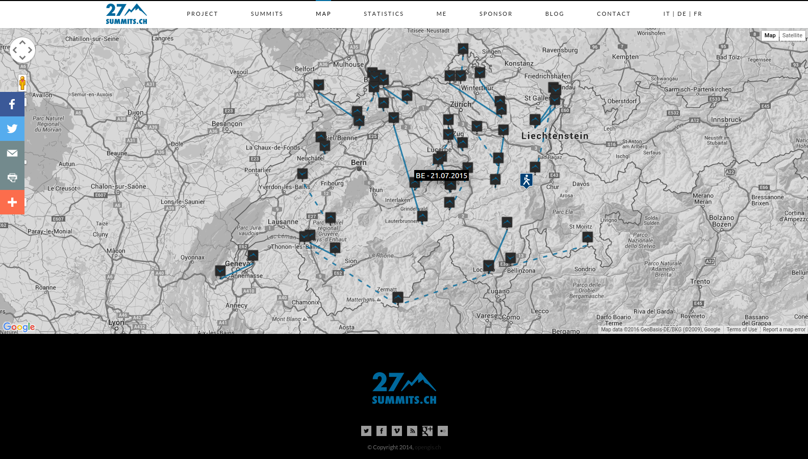Pan the map right with arrow control
808x459 pixels.
point(30,50)
